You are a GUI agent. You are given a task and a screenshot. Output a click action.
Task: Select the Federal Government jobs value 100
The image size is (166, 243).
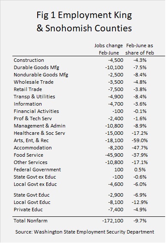click(119, 170)
